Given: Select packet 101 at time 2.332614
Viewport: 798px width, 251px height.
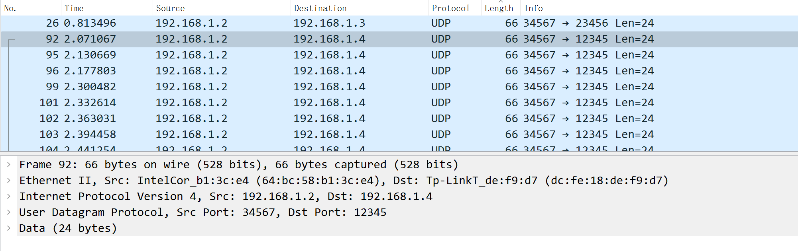Looking at the screenshot, I should coord(399,103).
